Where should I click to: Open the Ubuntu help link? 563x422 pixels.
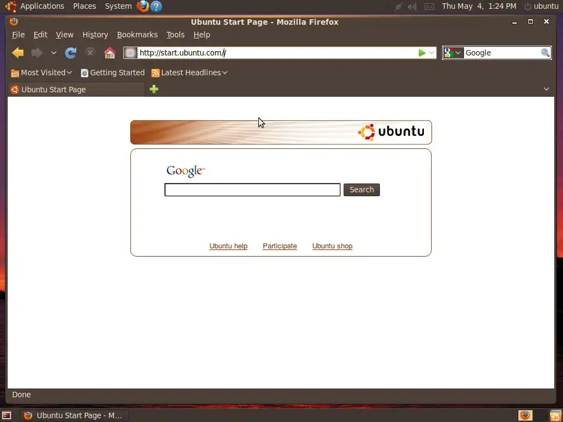[x=228, y=246]
